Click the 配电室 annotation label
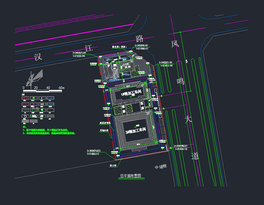The width and height of the screenshot is (264, 205). (x=119, y=47)
